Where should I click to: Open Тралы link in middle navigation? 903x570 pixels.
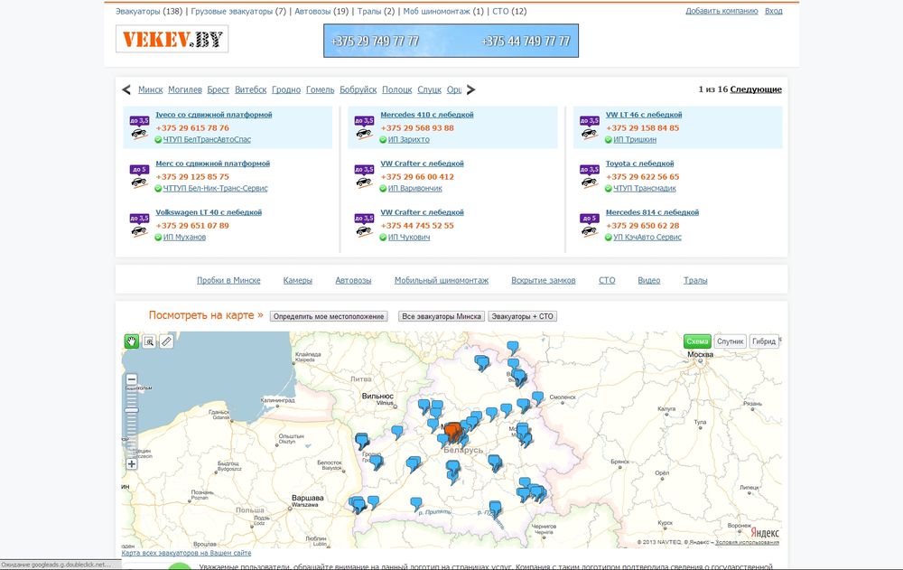click(x=695, y=280)
